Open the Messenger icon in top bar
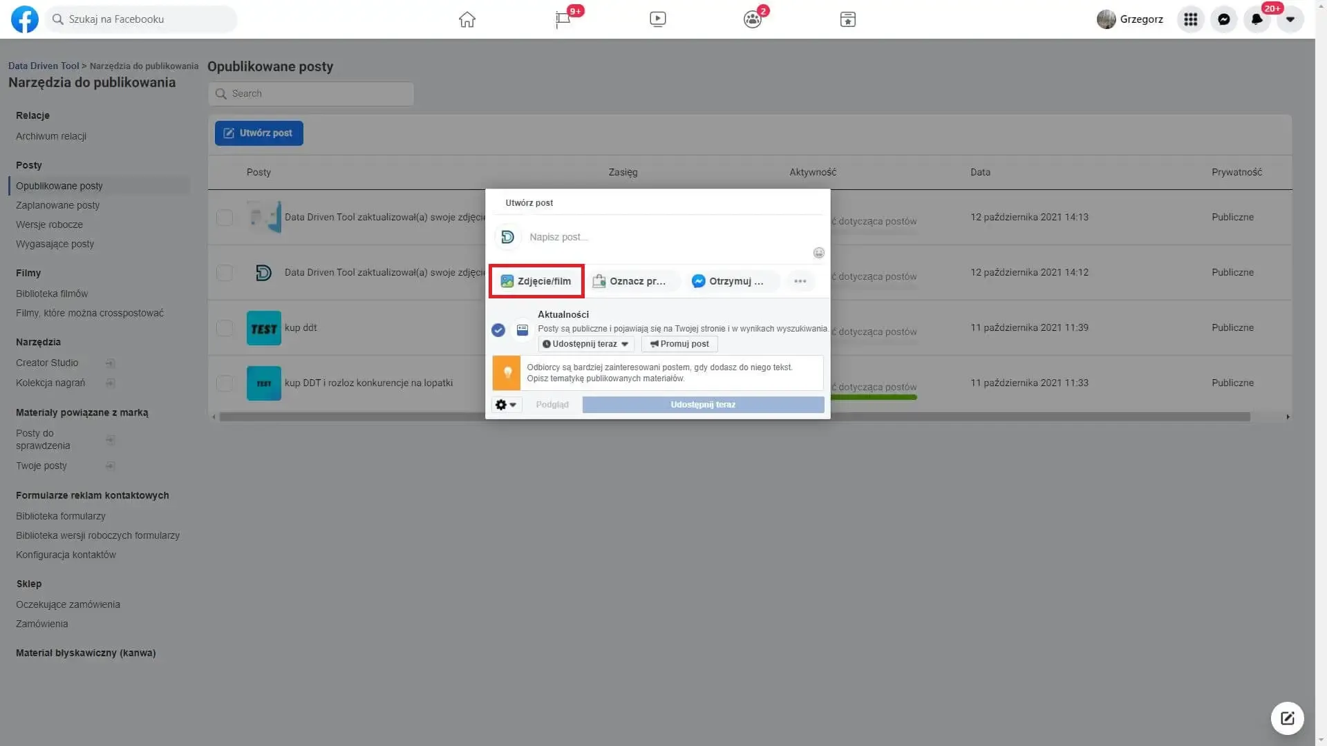 pyautogui.click(x=1223, y=19)
